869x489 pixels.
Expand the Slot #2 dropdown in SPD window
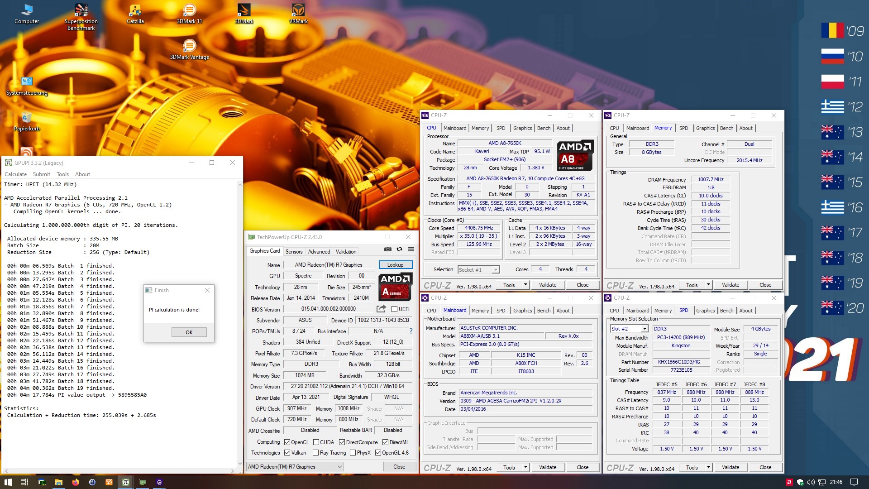[645, 329]
